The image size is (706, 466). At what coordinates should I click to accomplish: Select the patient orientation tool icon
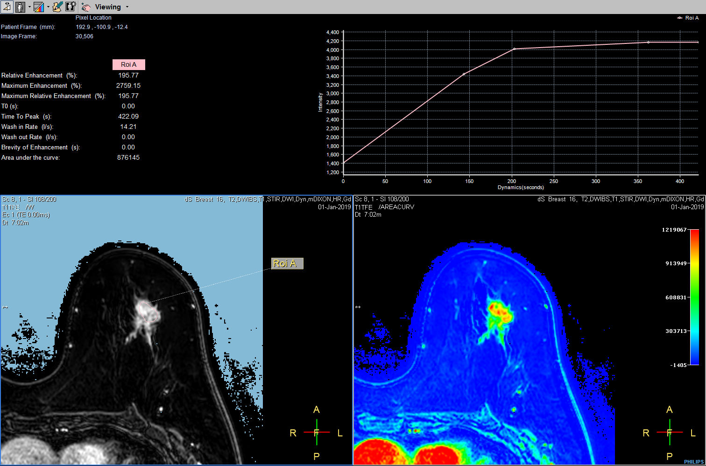pyautogui.click(x=21, y=7)
